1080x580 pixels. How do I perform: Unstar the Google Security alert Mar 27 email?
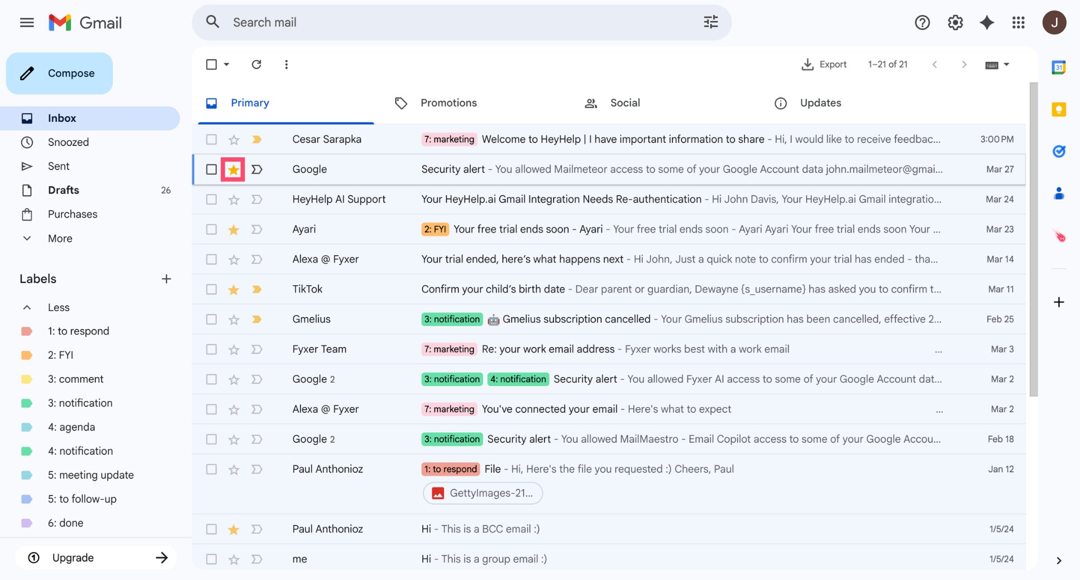click(x=233, y=170)
